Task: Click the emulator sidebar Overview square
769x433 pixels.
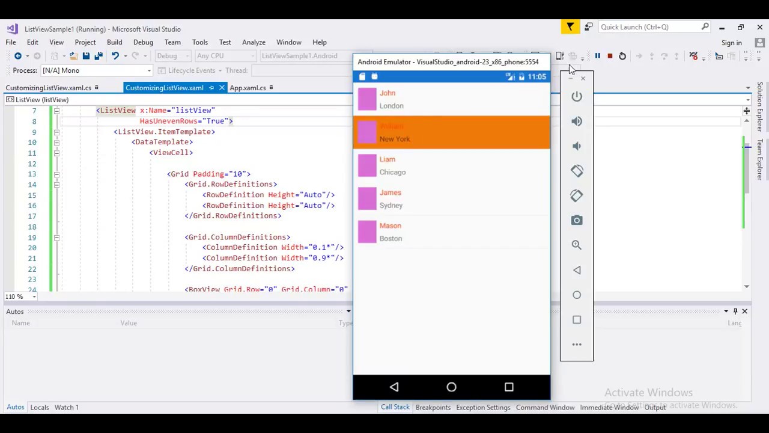Action: pos(577,319)
